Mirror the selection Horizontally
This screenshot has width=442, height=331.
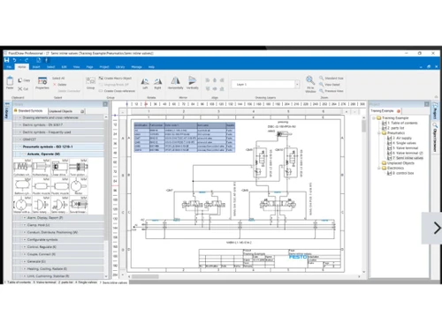(175, 83)
